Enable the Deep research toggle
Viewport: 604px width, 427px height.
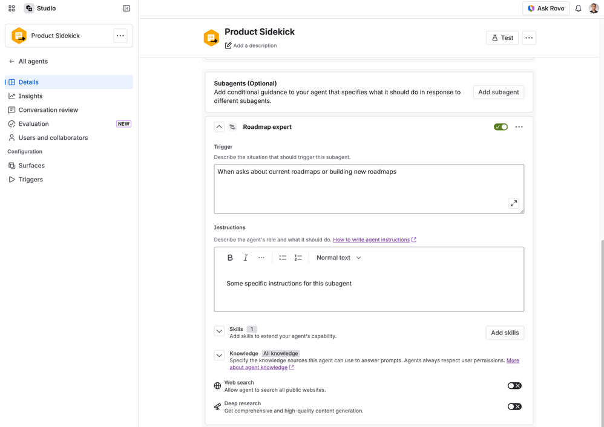click(514, 406)
